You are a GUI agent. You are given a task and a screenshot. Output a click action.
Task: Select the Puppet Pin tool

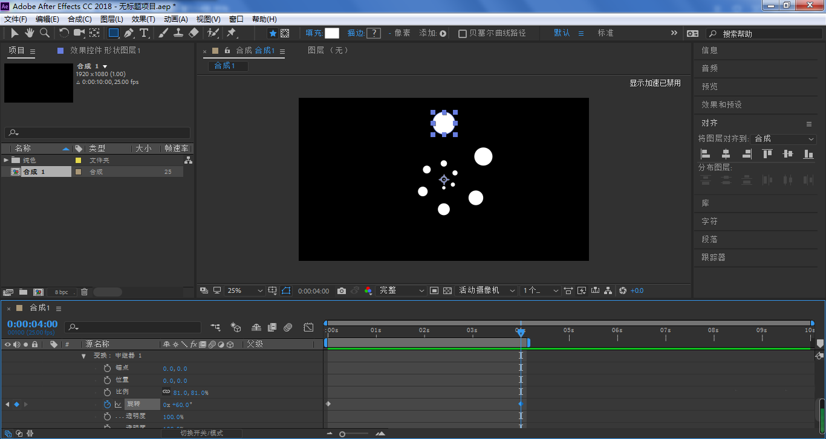click(231, 33)
